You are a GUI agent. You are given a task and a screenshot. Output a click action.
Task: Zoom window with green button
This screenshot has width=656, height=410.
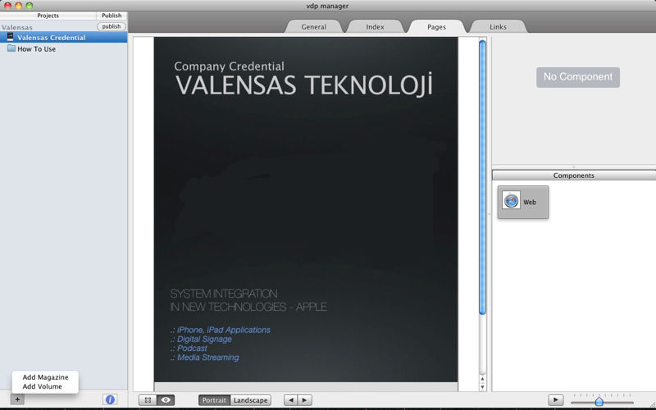point(29,6)
